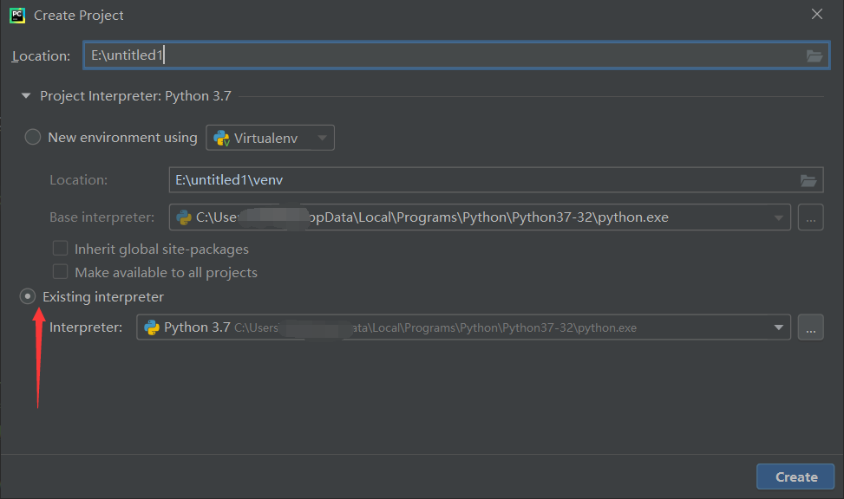The height and width of the screenshot is (499, 844).
Task: Open Base interpreter dropdown arrow
Action: click(x=778, y=217)
